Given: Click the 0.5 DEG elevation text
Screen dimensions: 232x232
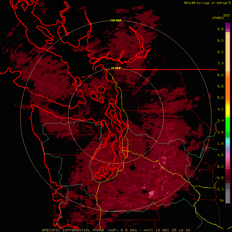Looking at the screenshot, I should tap(129, 230).
